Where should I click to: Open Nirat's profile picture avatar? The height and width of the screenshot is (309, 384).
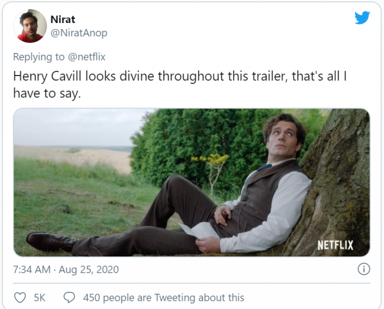pos(30,26)
